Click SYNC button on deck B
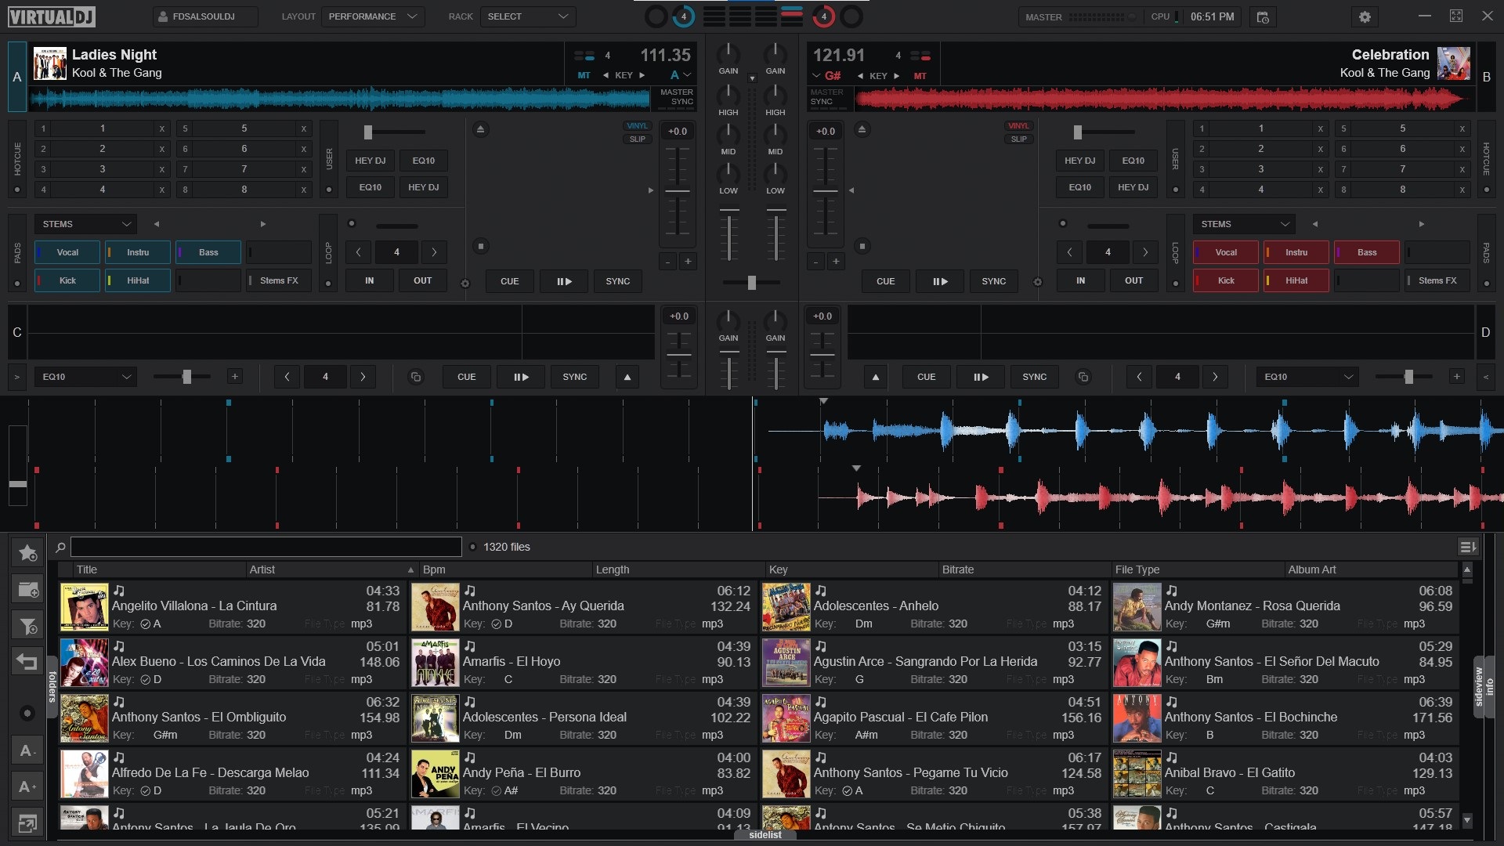The width and height of the screenshot is (1504, 846). [993, 281]
